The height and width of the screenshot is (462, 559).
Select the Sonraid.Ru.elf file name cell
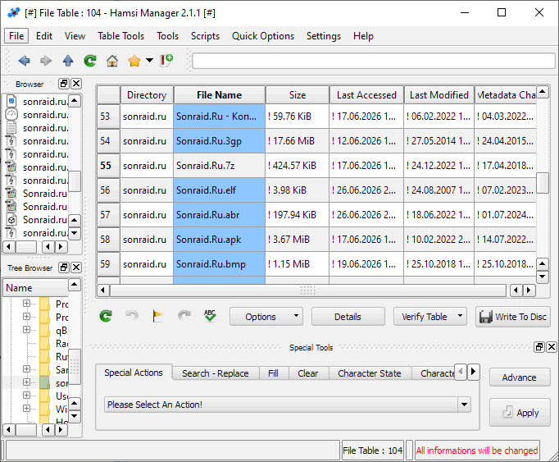219,190
